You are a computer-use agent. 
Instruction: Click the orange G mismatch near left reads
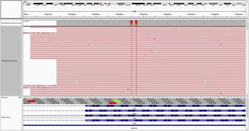(x=89, y=45)
